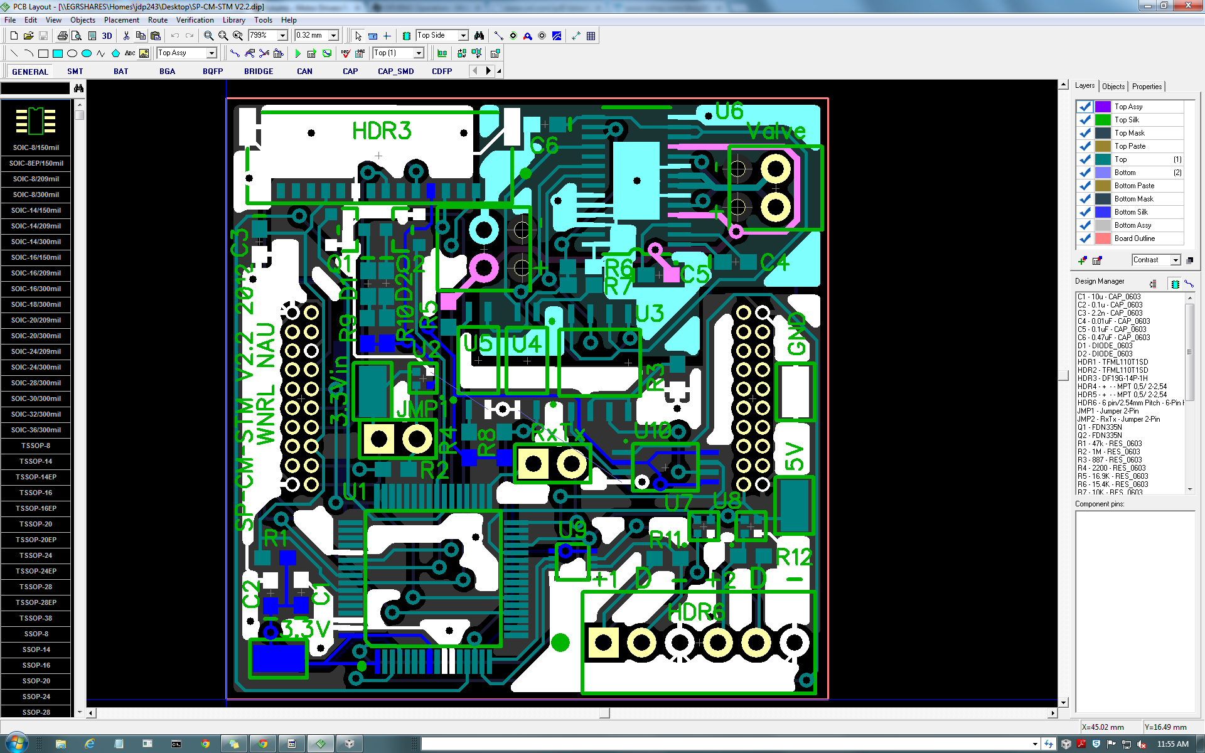1205x753 pixels.
Task: Click the Zoom In magnifier icon
Action: (208, 36)
